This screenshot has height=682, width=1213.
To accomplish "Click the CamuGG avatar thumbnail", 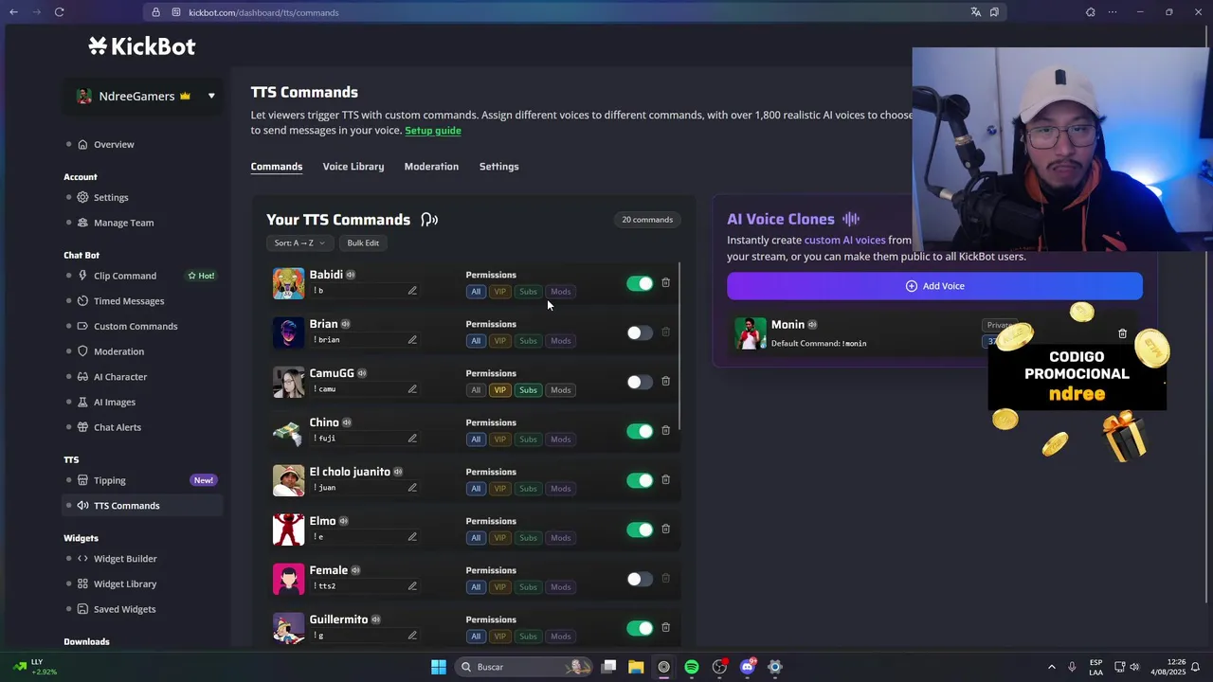I will pyautogui.click(x=288, y=382).
